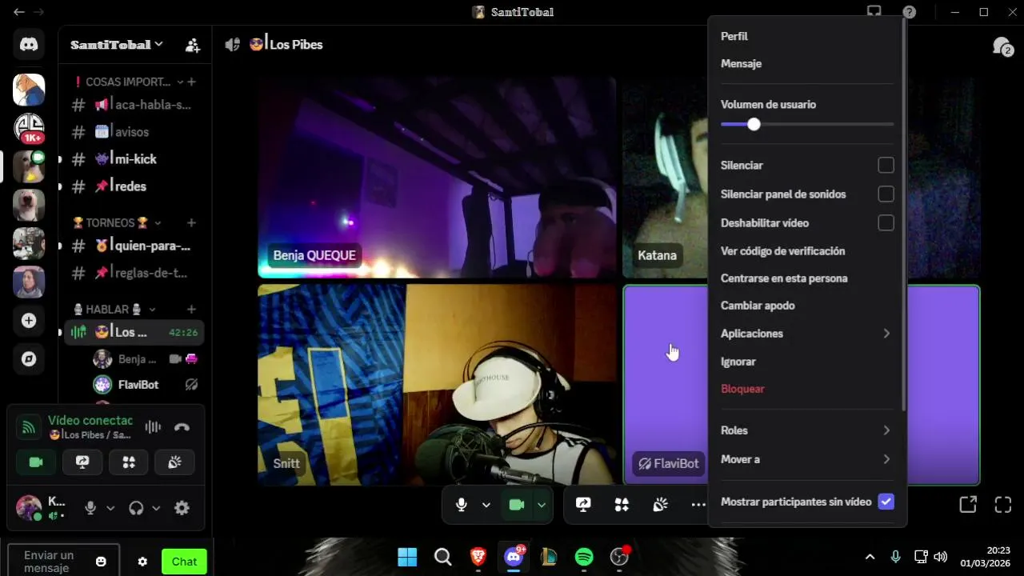Image resolution: width=1024 pixels, height=576 pixels.
Task: Check the Silenciar checkbox
Action: [x=886, y=166]
